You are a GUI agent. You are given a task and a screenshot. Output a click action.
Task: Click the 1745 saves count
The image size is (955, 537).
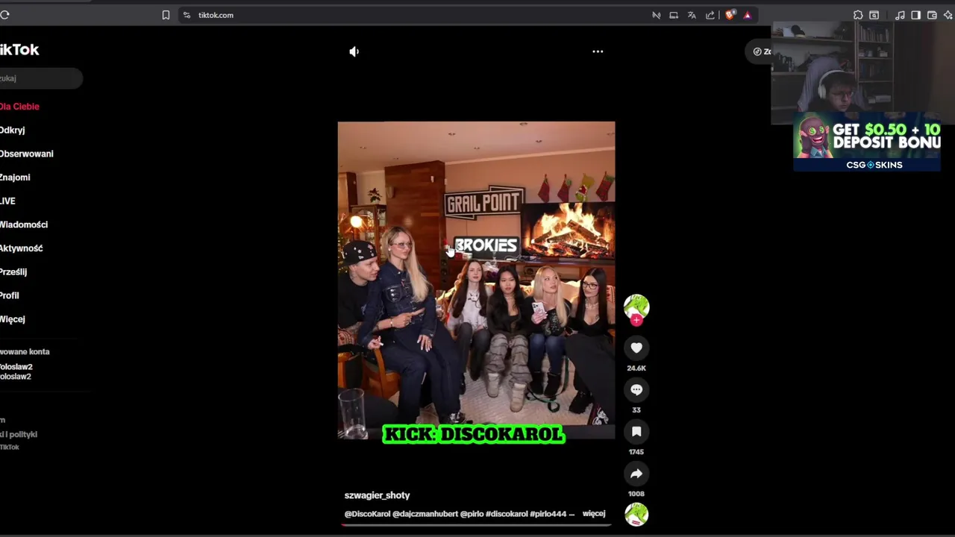coord(636,452)
